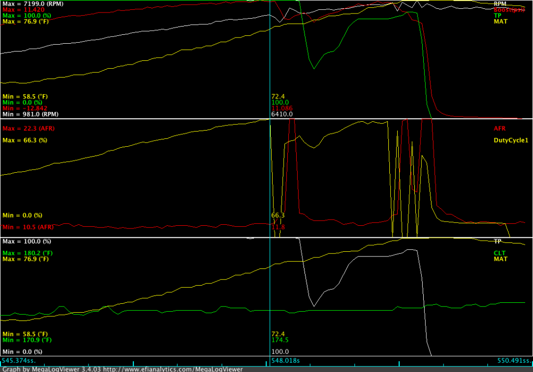533x372 pixels.
Task: Click the Max = 22.3 (AFR) readout
Action: coord(29,129)
